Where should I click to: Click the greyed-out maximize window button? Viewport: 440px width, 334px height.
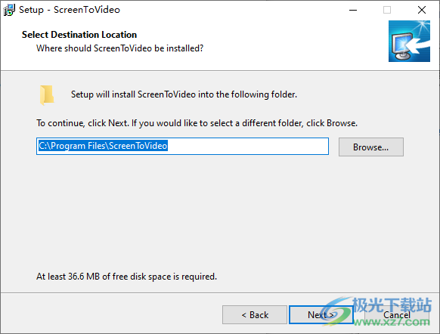(x=387, y=10)
